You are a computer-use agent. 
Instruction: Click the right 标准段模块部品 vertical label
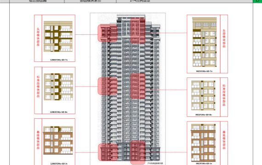pos(224,95)
